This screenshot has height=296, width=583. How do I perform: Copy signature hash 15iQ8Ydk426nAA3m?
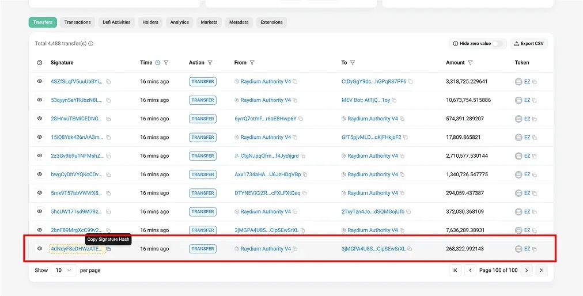pos(108,138)
